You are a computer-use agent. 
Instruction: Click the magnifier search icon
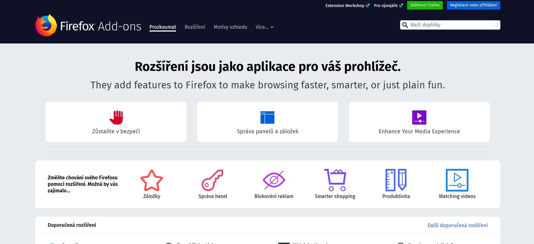coord(405,25)
